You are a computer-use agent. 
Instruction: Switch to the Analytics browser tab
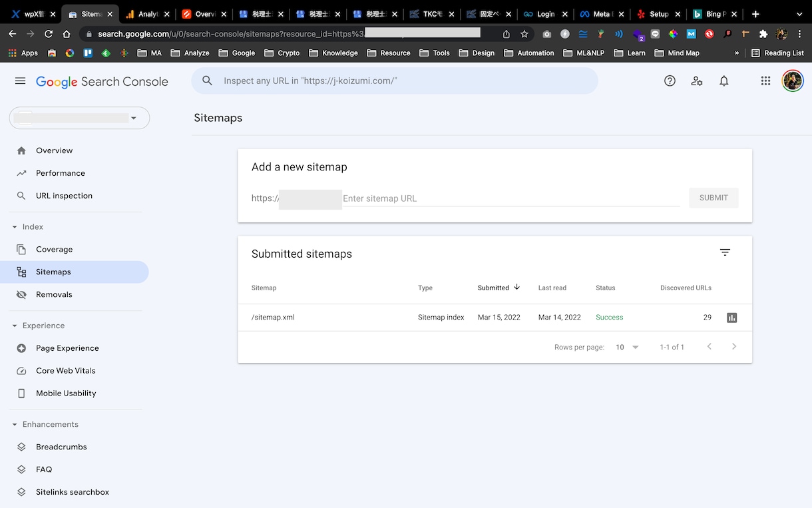pos(147,14)
